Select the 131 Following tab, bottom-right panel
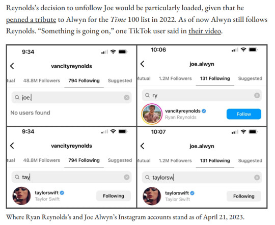This screenshot has height=225, width=275. pos(215,161)
